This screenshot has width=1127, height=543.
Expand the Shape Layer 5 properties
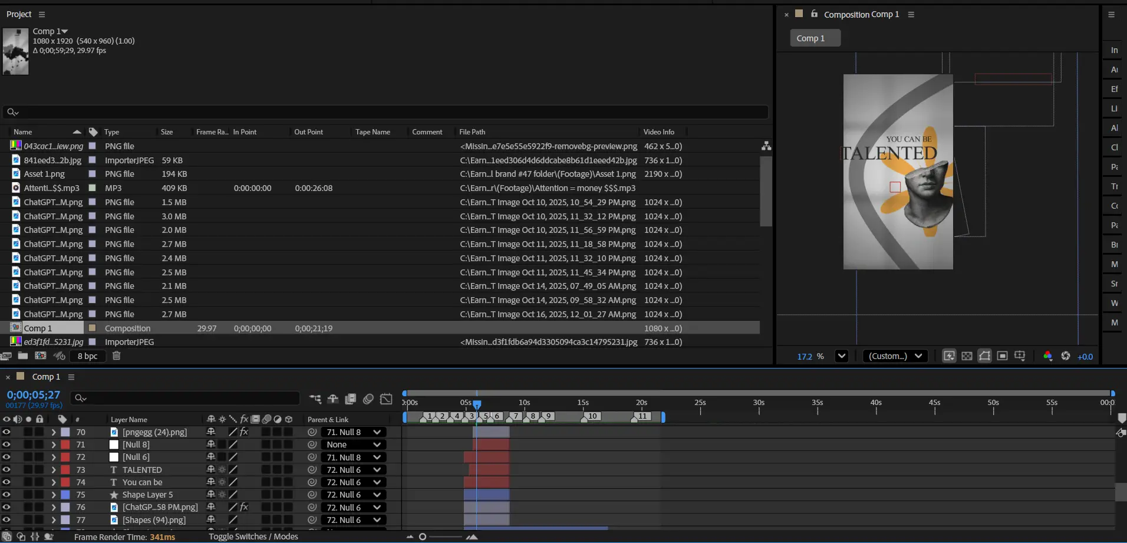click(x=53, y=495)
